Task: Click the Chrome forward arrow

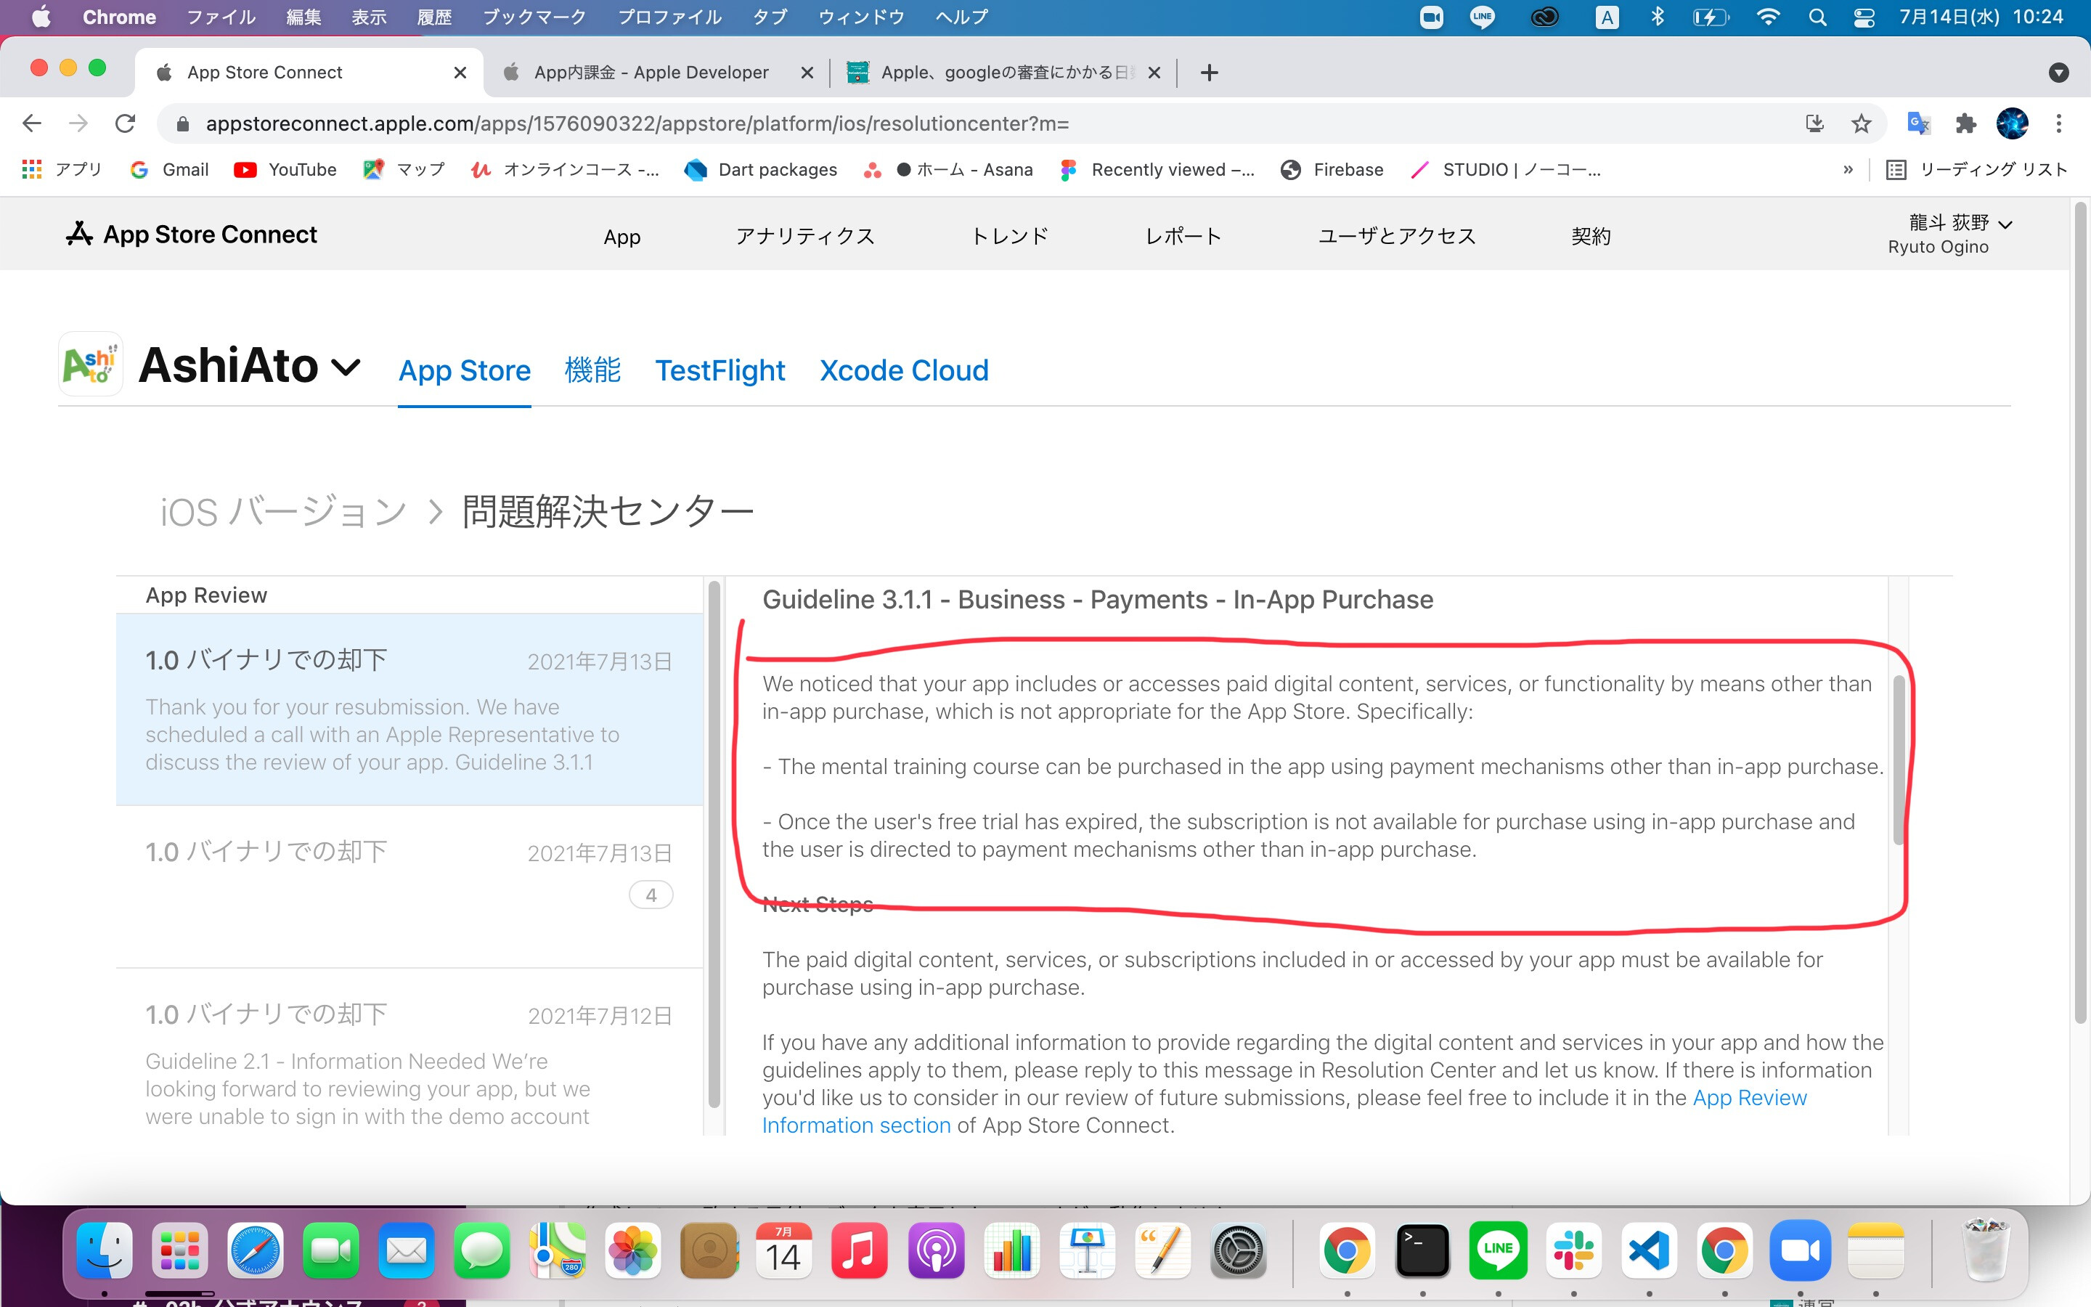Action: click(78, 123)
